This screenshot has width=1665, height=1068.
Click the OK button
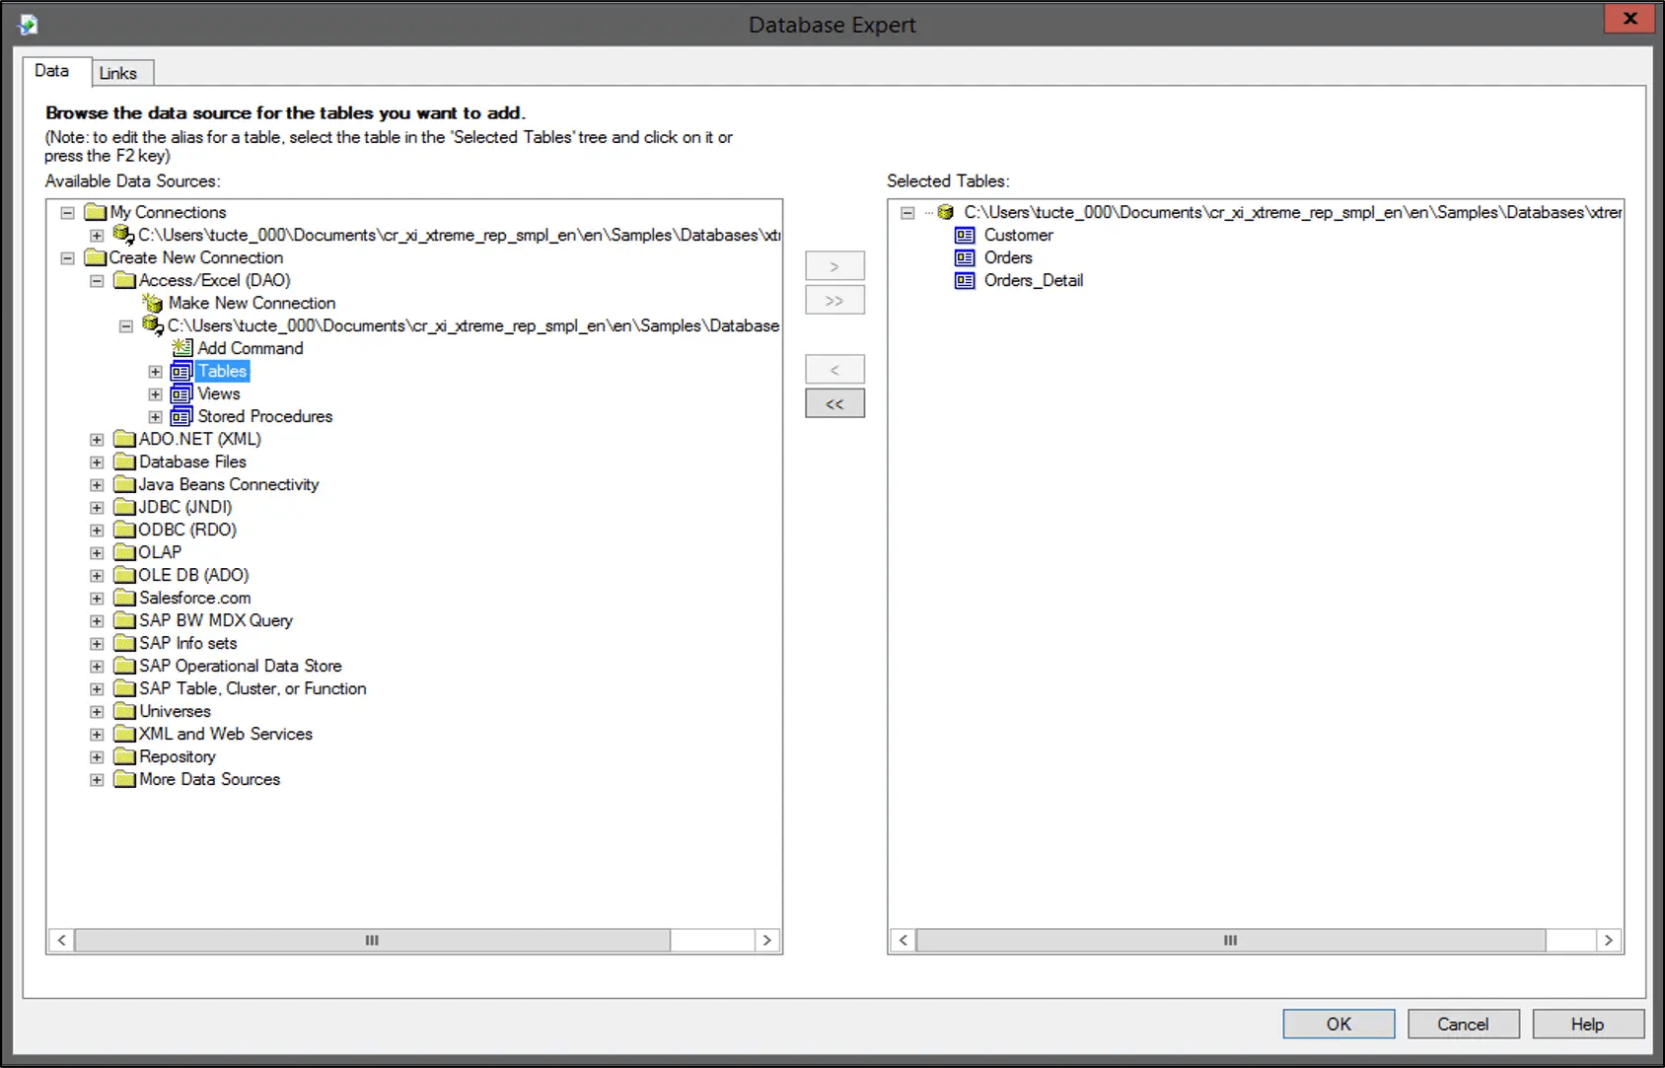coord(1338,1024)
